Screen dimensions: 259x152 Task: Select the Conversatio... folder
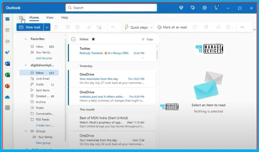click(x=39, y=114)
